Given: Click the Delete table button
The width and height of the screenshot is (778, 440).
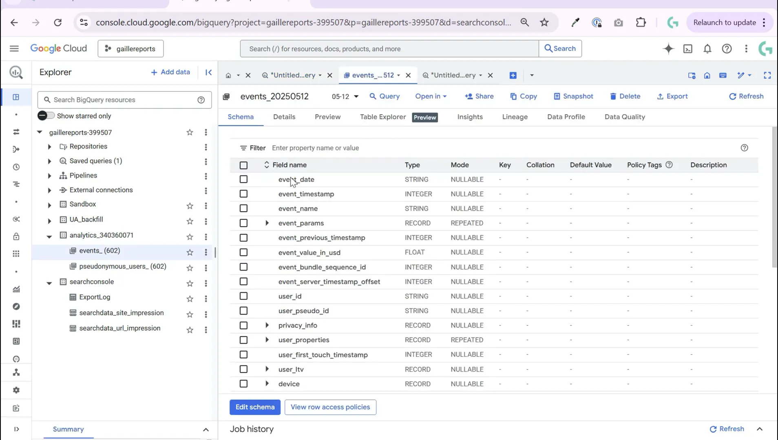Looking at the screenshot, I should tap(625, 97).
